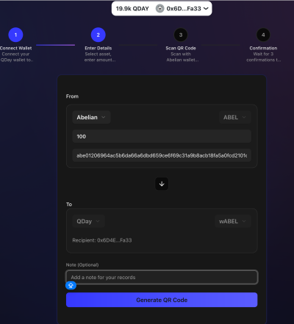Viewport: 294px width, 324px height.
Task: Select step 3 Scan QR Code circle
Action: pyautogui.click(x=181, y=35)
